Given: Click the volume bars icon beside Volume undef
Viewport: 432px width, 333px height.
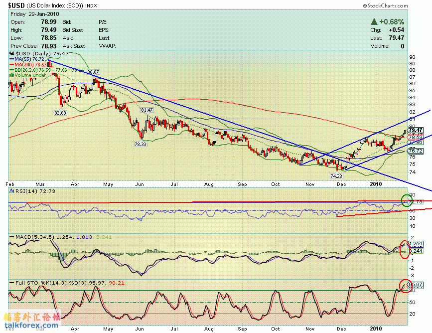Looking at the screenshot, I should click(12, 75).
